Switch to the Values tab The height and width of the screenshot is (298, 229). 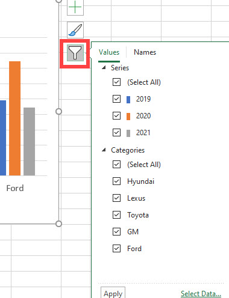coord(109,52)
